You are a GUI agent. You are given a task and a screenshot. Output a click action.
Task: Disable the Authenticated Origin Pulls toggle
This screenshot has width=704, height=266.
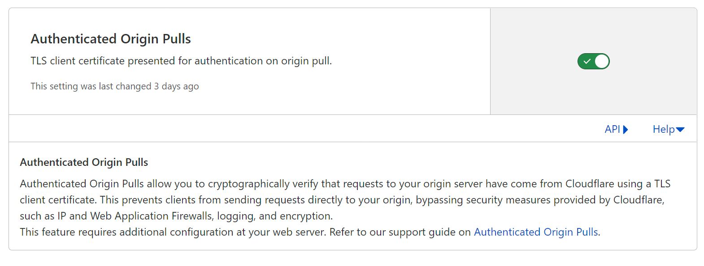coord(593,61)
